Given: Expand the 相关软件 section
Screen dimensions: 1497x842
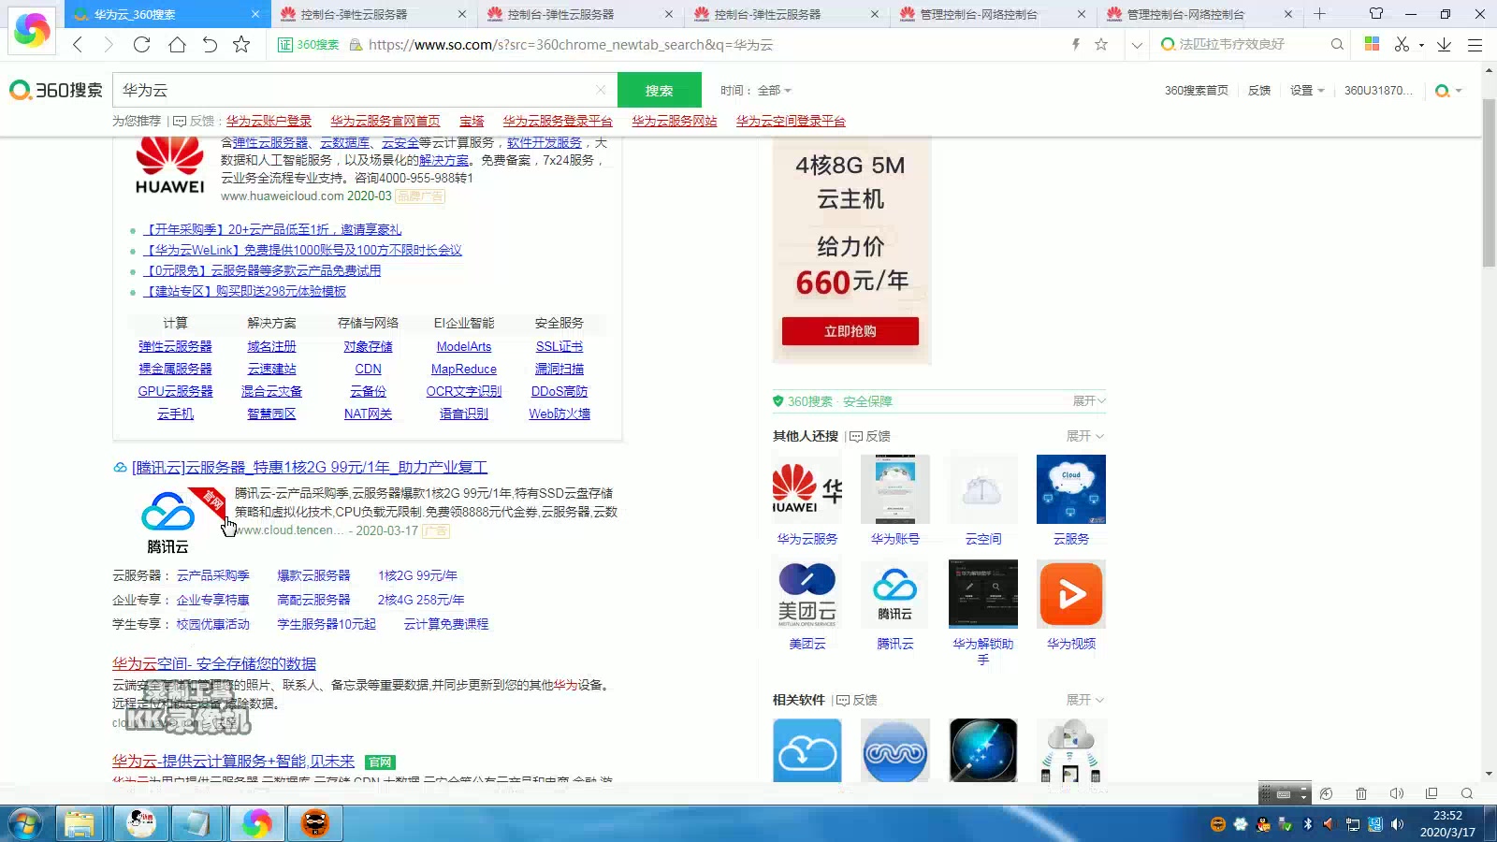Looking at the screenshot, I should [x=1085, y=700].
